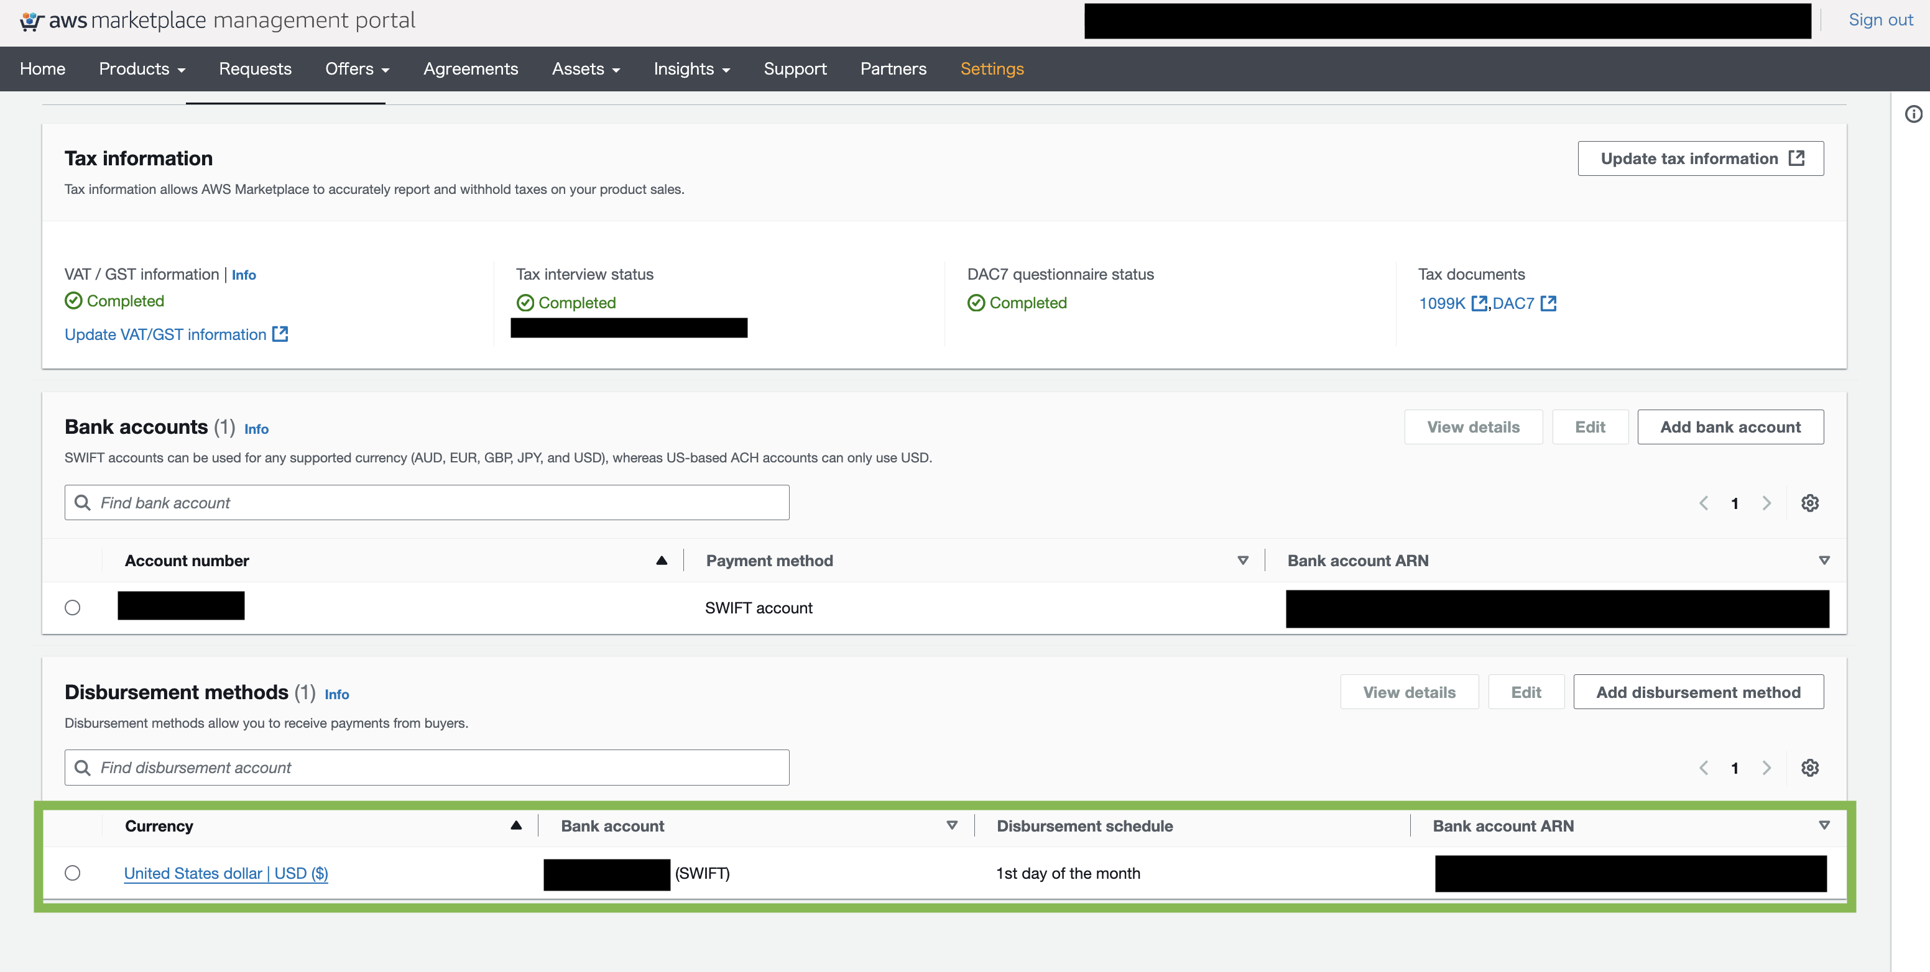This screenshot has height=972, width=1930.
Task: Click View details in Disbursement methods section
Action: click(1410, 692)
